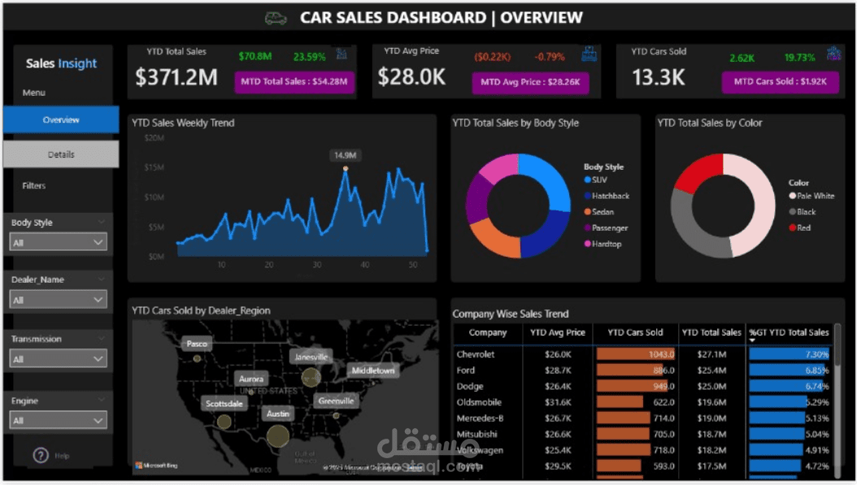The height and width of the screenshot is (485, 857).
Task: Click the Help link in the sidebar
Action: point(62,456)
